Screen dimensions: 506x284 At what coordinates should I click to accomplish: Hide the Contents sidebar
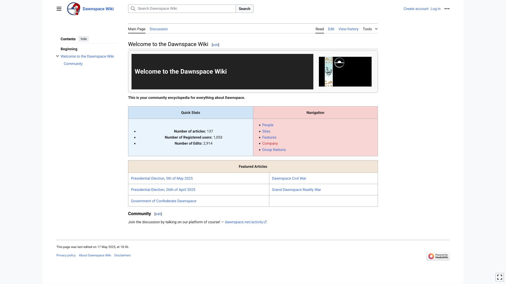[84, 39]
